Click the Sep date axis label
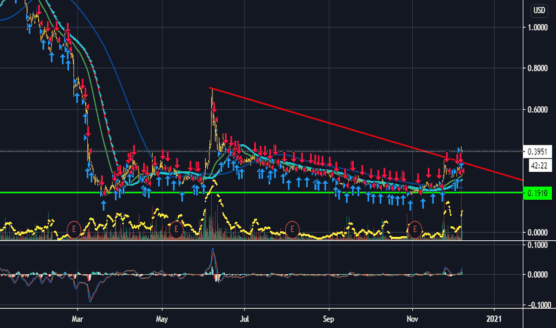 328,319
